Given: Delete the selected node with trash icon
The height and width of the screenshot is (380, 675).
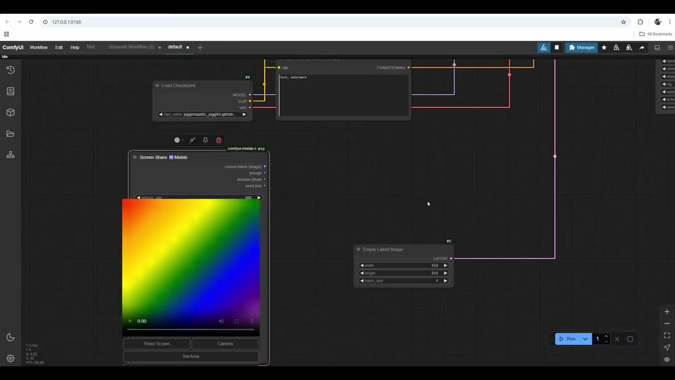Looking at the screenshot, I should coord(219,140).
